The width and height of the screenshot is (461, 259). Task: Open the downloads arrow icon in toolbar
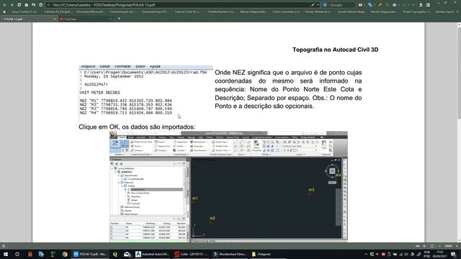pos(421,5)
